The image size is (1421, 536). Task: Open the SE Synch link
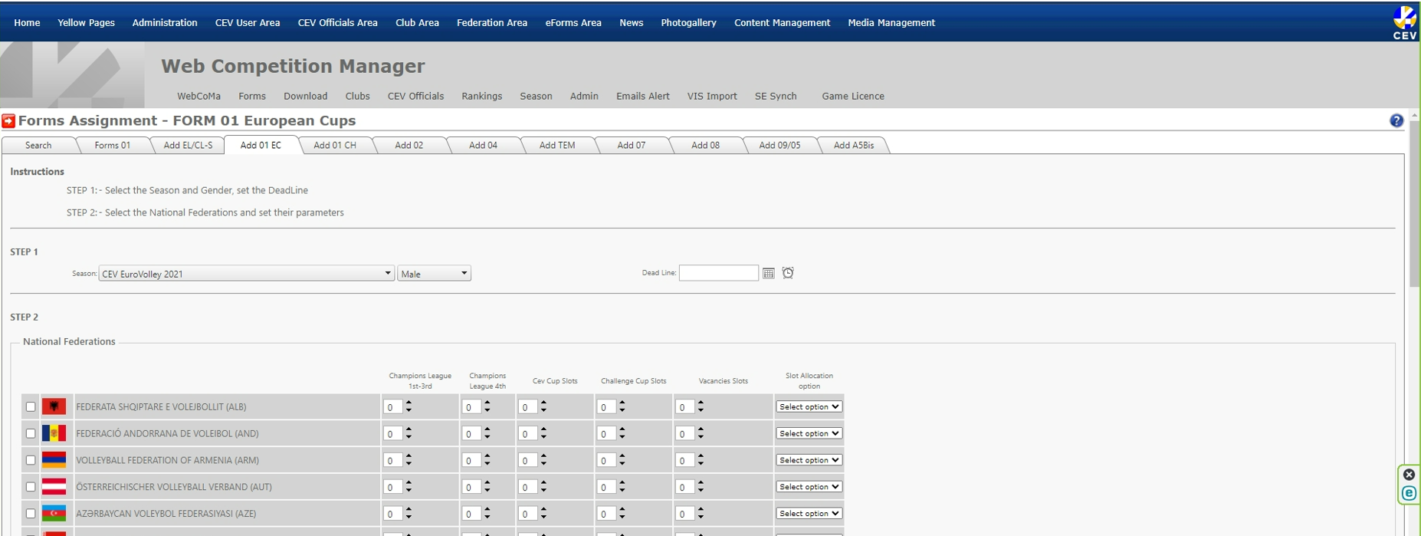[x=776, y=96]
